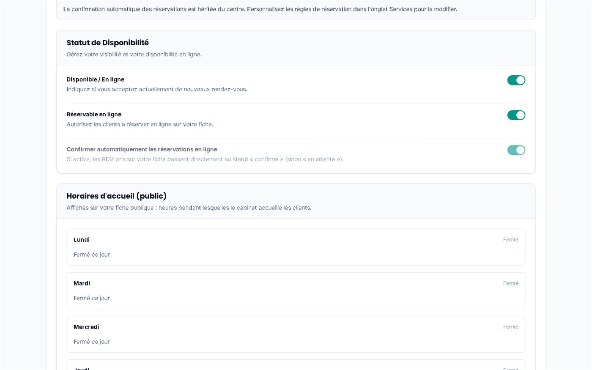Screen dimensions: 592x370
Task: Select the Lundi day label
Action: tap(82, 240)
